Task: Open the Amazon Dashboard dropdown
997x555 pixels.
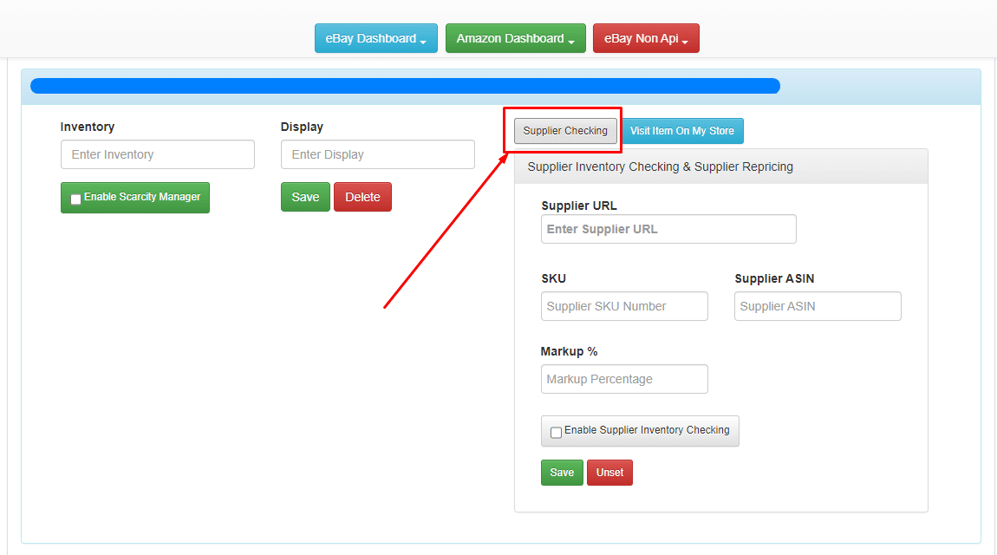Action: click(x=515, y=37)
